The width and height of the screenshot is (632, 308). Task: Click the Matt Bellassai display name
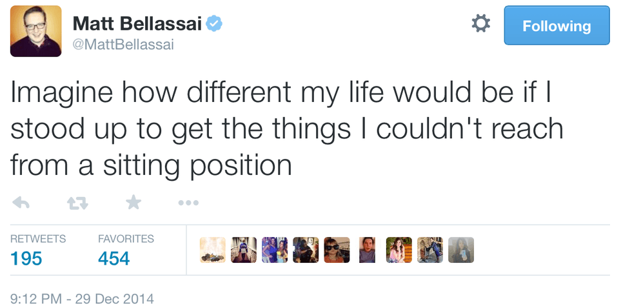[137, 24]
